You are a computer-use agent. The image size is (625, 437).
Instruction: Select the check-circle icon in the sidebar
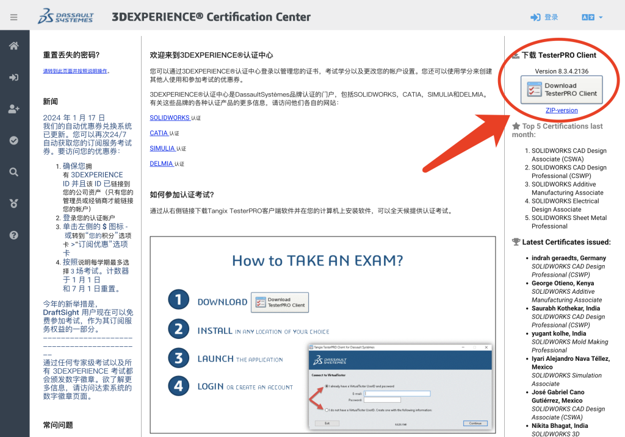tap(14, 141)
